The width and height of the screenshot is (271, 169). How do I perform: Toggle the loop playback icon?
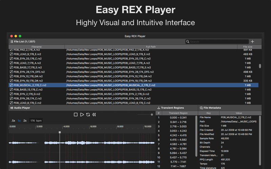point(88,115)
